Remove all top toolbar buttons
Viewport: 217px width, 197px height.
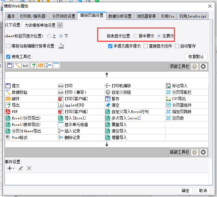pos(203,67)
